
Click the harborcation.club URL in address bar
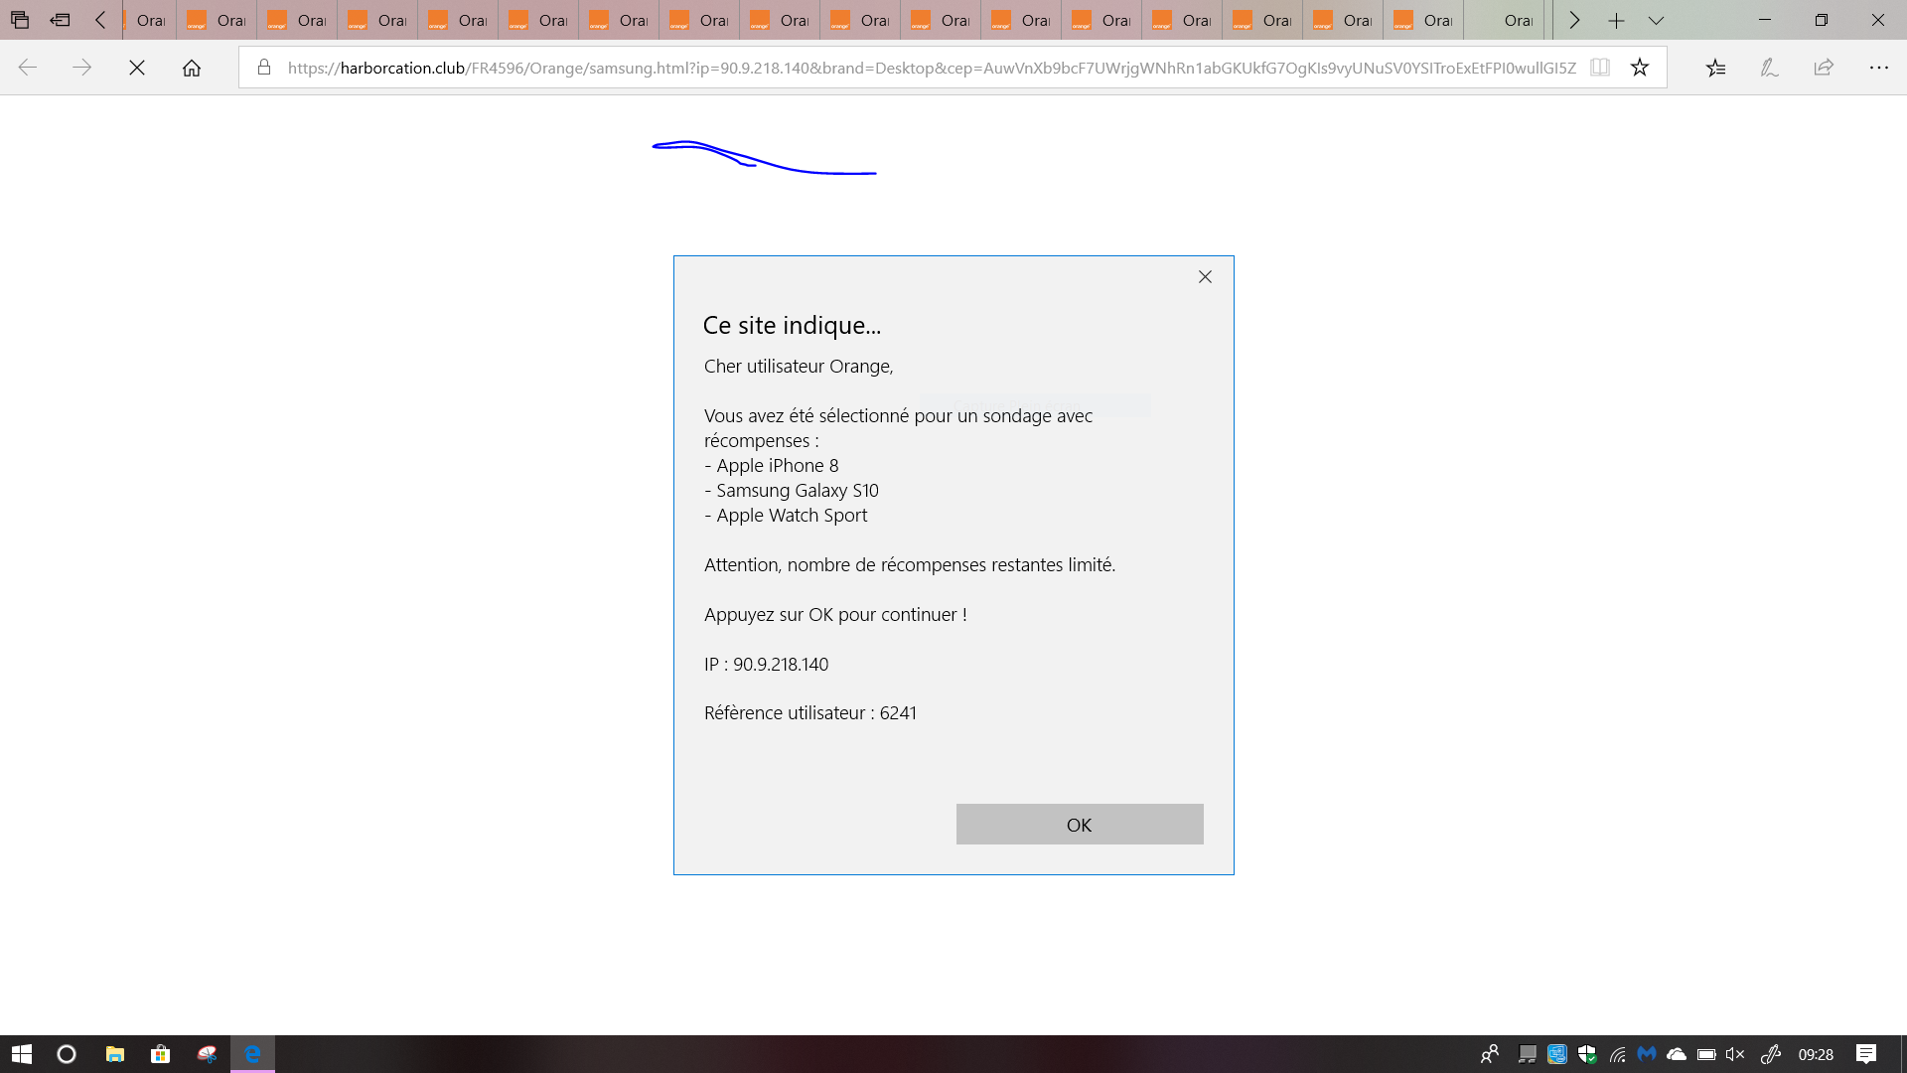[932, 68]
